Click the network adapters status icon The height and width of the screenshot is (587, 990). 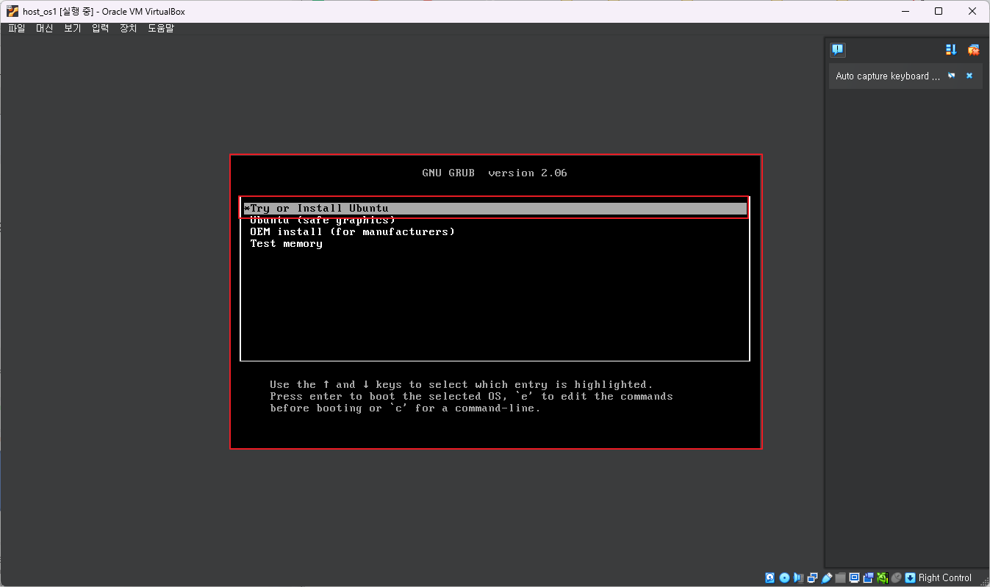pyautogui.click(x=812, y=577)
